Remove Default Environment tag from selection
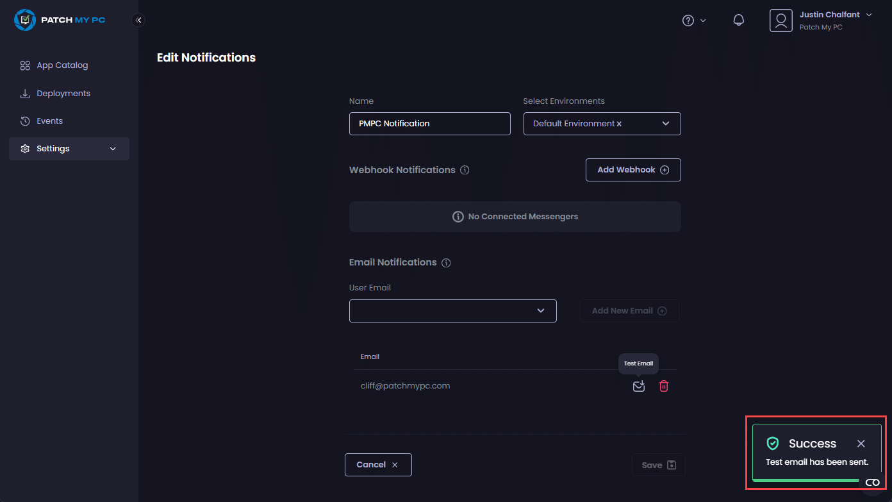This screenshot has width=892, height=502. click(x=619, y=124)
